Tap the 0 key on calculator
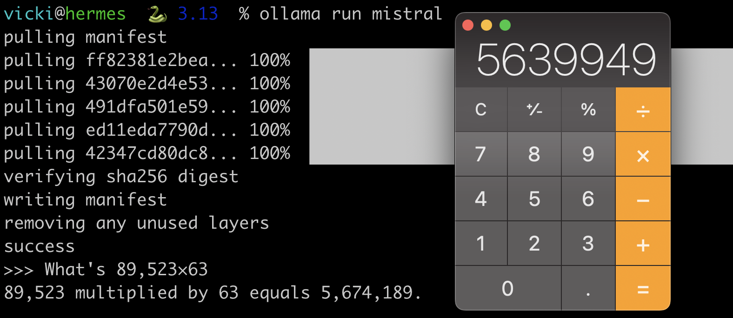Image resolution: width=733 pixels, height=318 pixels. pos(508,288)
